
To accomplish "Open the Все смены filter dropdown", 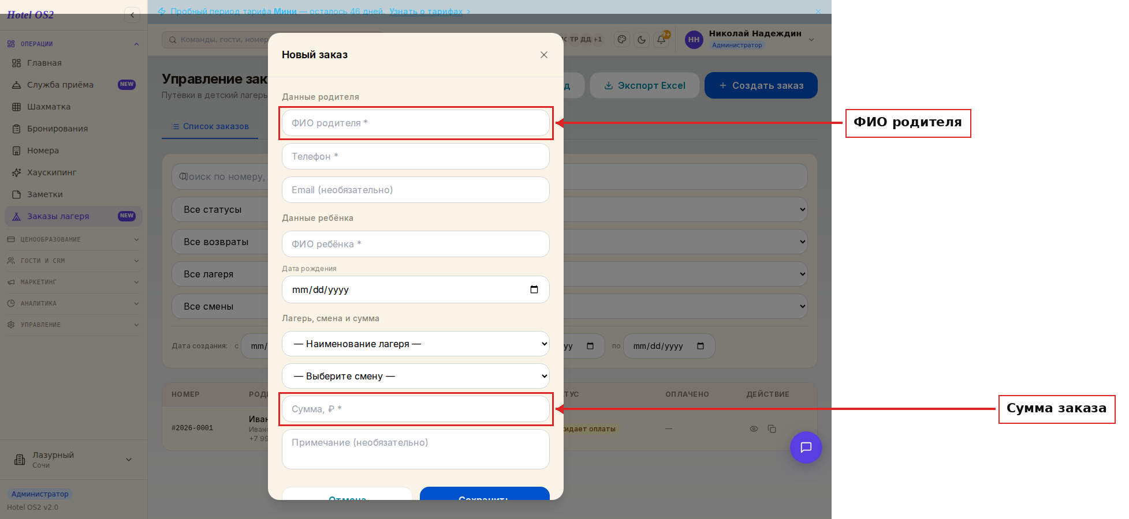I will (489, 306).
